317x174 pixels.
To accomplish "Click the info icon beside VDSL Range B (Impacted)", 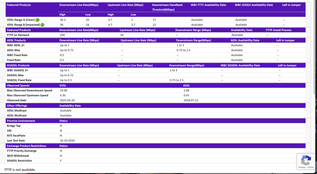I will pos(42,25).
